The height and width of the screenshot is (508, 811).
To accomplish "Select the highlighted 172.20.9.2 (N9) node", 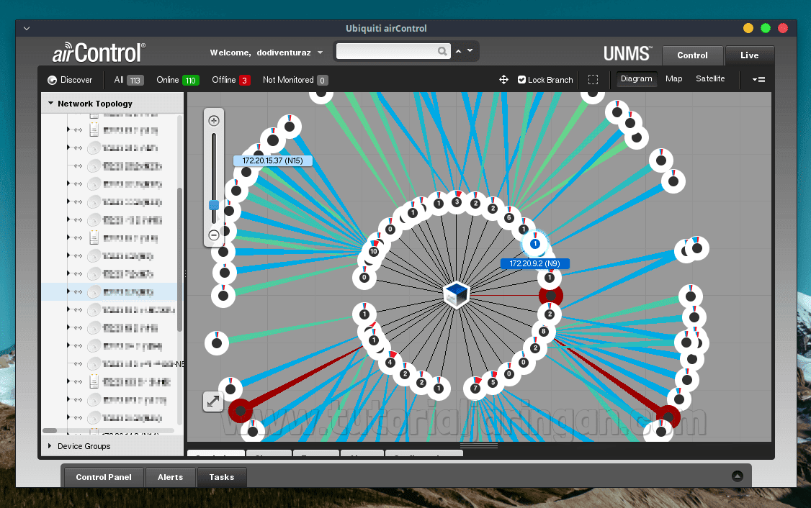I will [x=535, y=244].
